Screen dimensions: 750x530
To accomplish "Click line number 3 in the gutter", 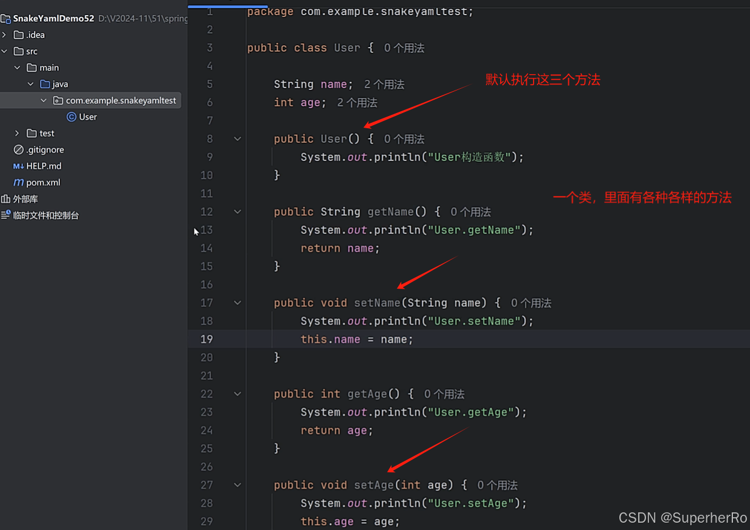I will (x=210, y=47).
